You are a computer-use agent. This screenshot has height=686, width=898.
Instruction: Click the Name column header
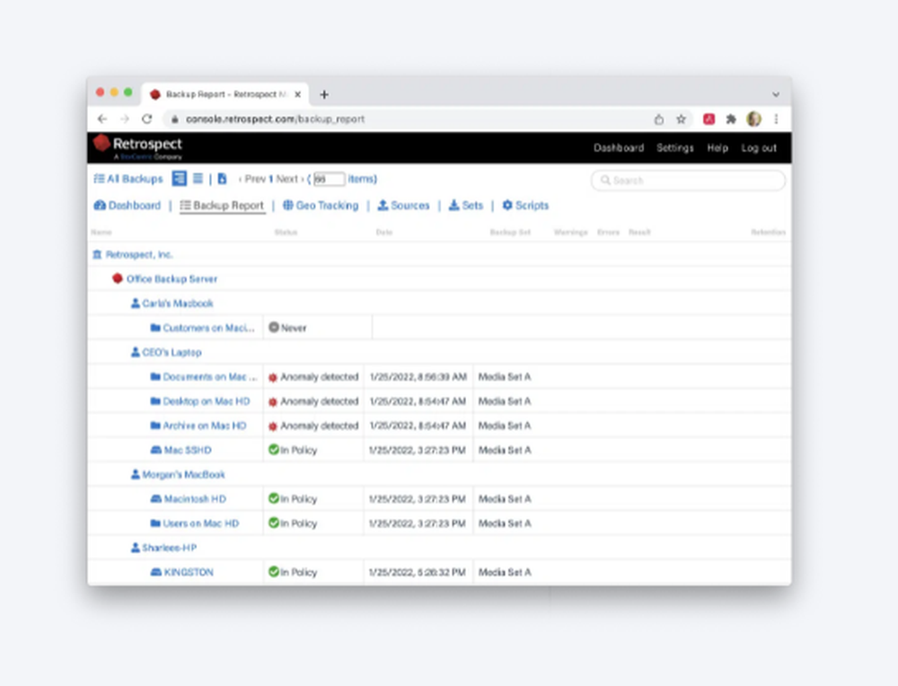101,232
